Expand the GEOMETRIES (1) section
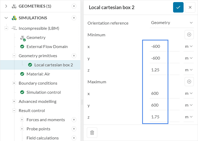The width and height of the screenshot is (198, 141). [x=6, y=6]
